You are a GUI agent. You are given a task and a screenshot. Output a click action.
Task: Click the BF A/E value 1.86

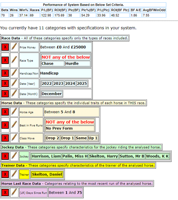[136, 15]
